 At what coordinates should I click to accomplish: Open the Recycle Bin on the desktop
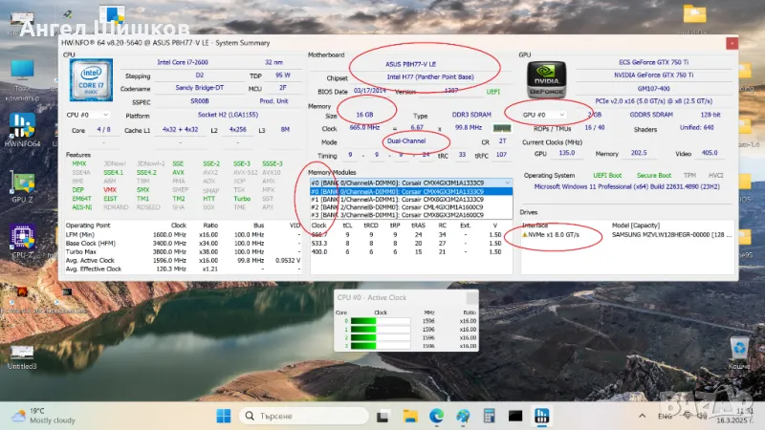(738, 349)
